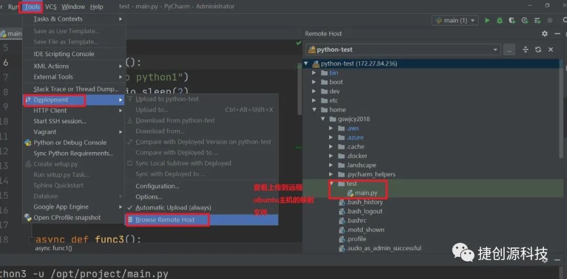Open server configuration via the ellipsis button

click(x=509, y=50)
